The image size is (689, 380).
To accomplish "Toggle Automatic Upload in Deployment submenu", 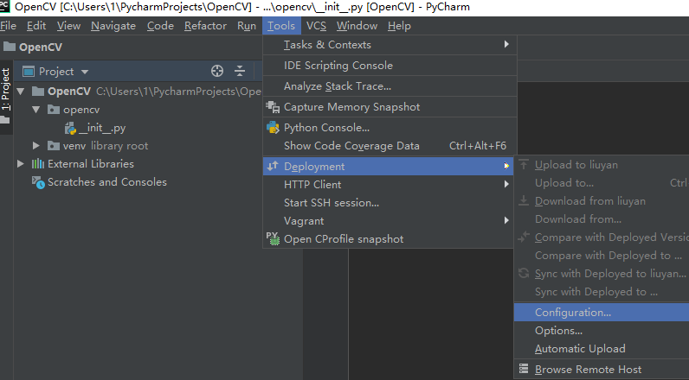I will point(579,349).
